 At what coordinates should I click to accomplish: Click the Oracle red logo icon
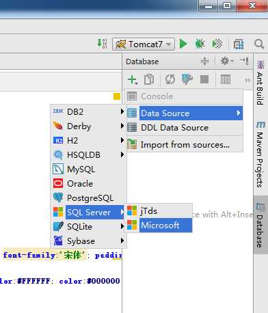(58, 183)
